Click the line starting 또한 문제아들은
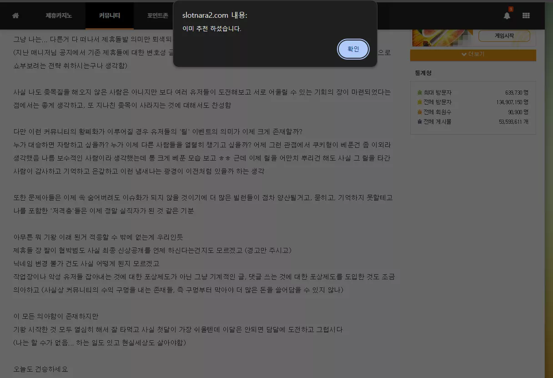Viewport: 553px width, 378px height. click(x=203, y=197)
